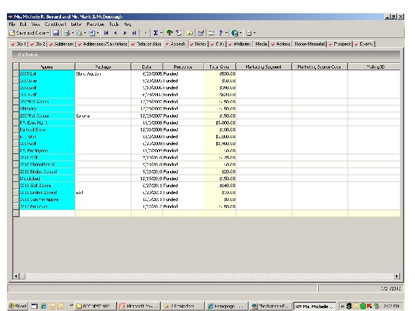
Task: Open the Edit menu
Action: point(23,24)
